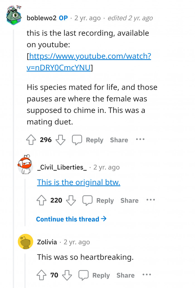Follow the "This is the original btw." link
Image resolution: width=195 pixels, height=288 pixels.
click(x=78, y=182)
